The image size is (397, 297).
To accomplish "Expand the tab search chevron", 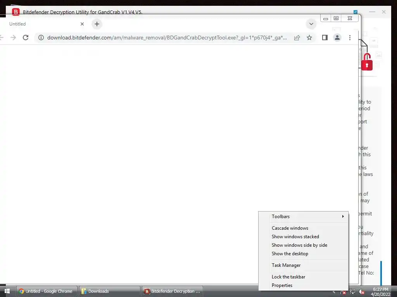I will click(311, 24).
